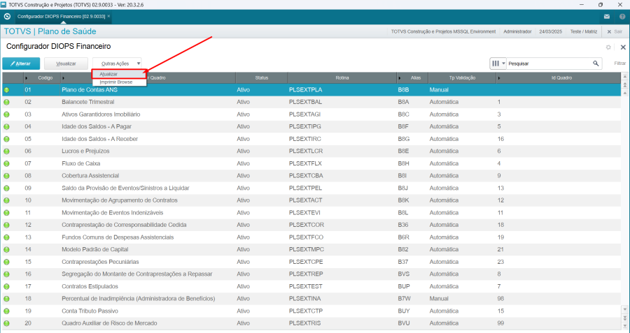
Task: Click the Tp Validação column header
Action: (x=462, y=77)
